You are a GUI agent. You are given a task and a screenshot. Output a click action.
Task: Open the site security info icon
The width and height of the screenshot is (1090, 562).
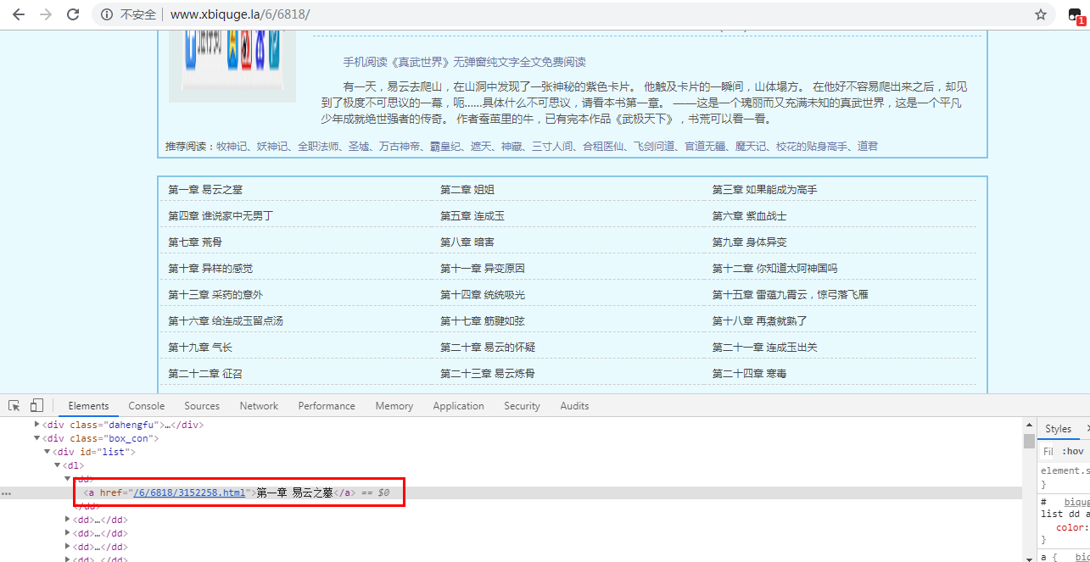click(x=107, y=14)
